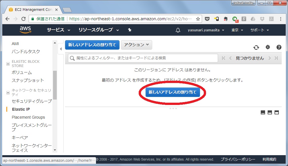Click the magnifier icon in the filter box
The width and height of the screenshot is (288, 166).
72,58
